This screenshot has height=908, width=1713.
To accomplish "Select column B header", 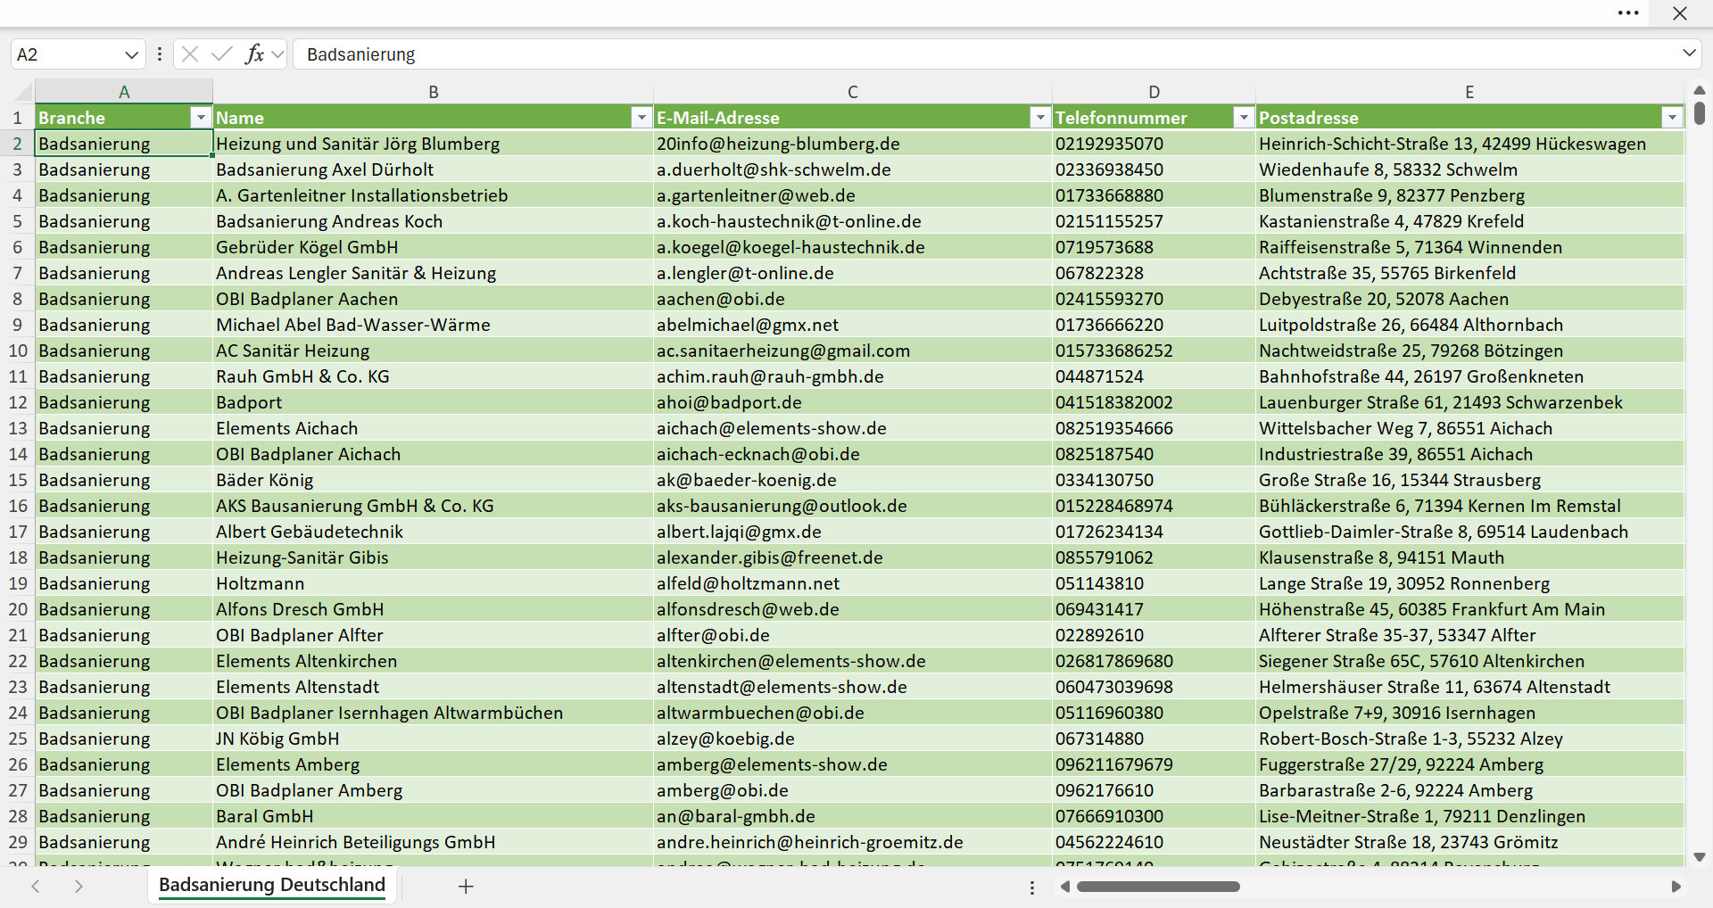I will pyautogui.click(x=434, y=92).
